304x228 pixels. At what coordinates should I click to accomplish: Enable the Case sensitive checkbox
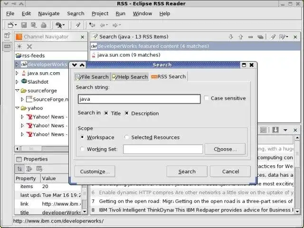[x=206, y=98]
